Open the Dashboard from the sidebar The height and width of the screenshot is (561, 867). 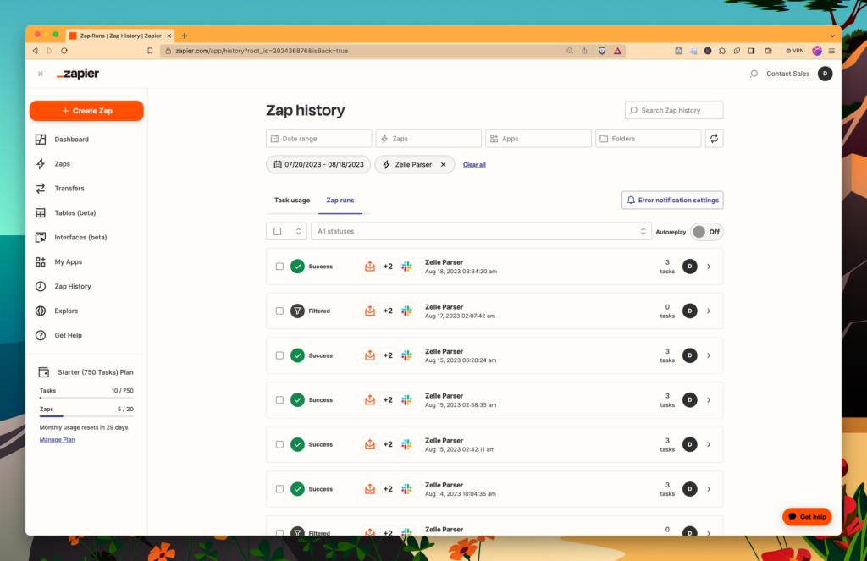pos(71,139)
